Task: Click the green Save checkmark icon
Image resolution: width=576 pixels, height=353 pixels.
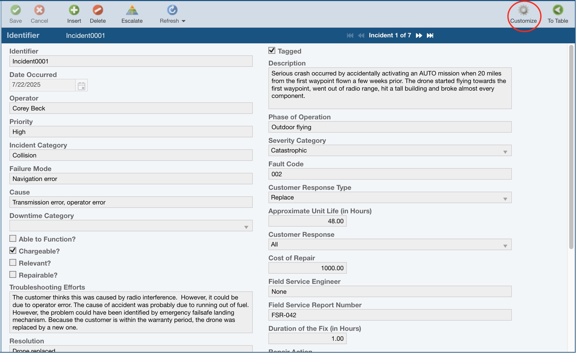Action: click(x=16, y=10)
